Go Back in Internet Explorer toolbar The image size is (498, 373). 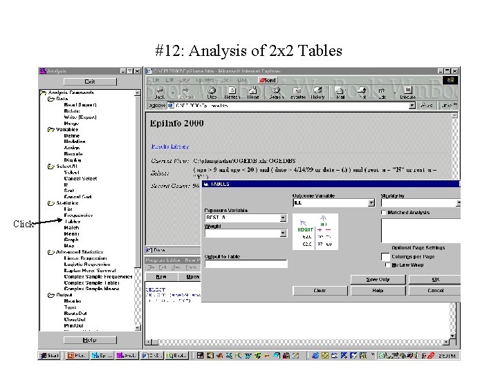[x=160, y=93]
